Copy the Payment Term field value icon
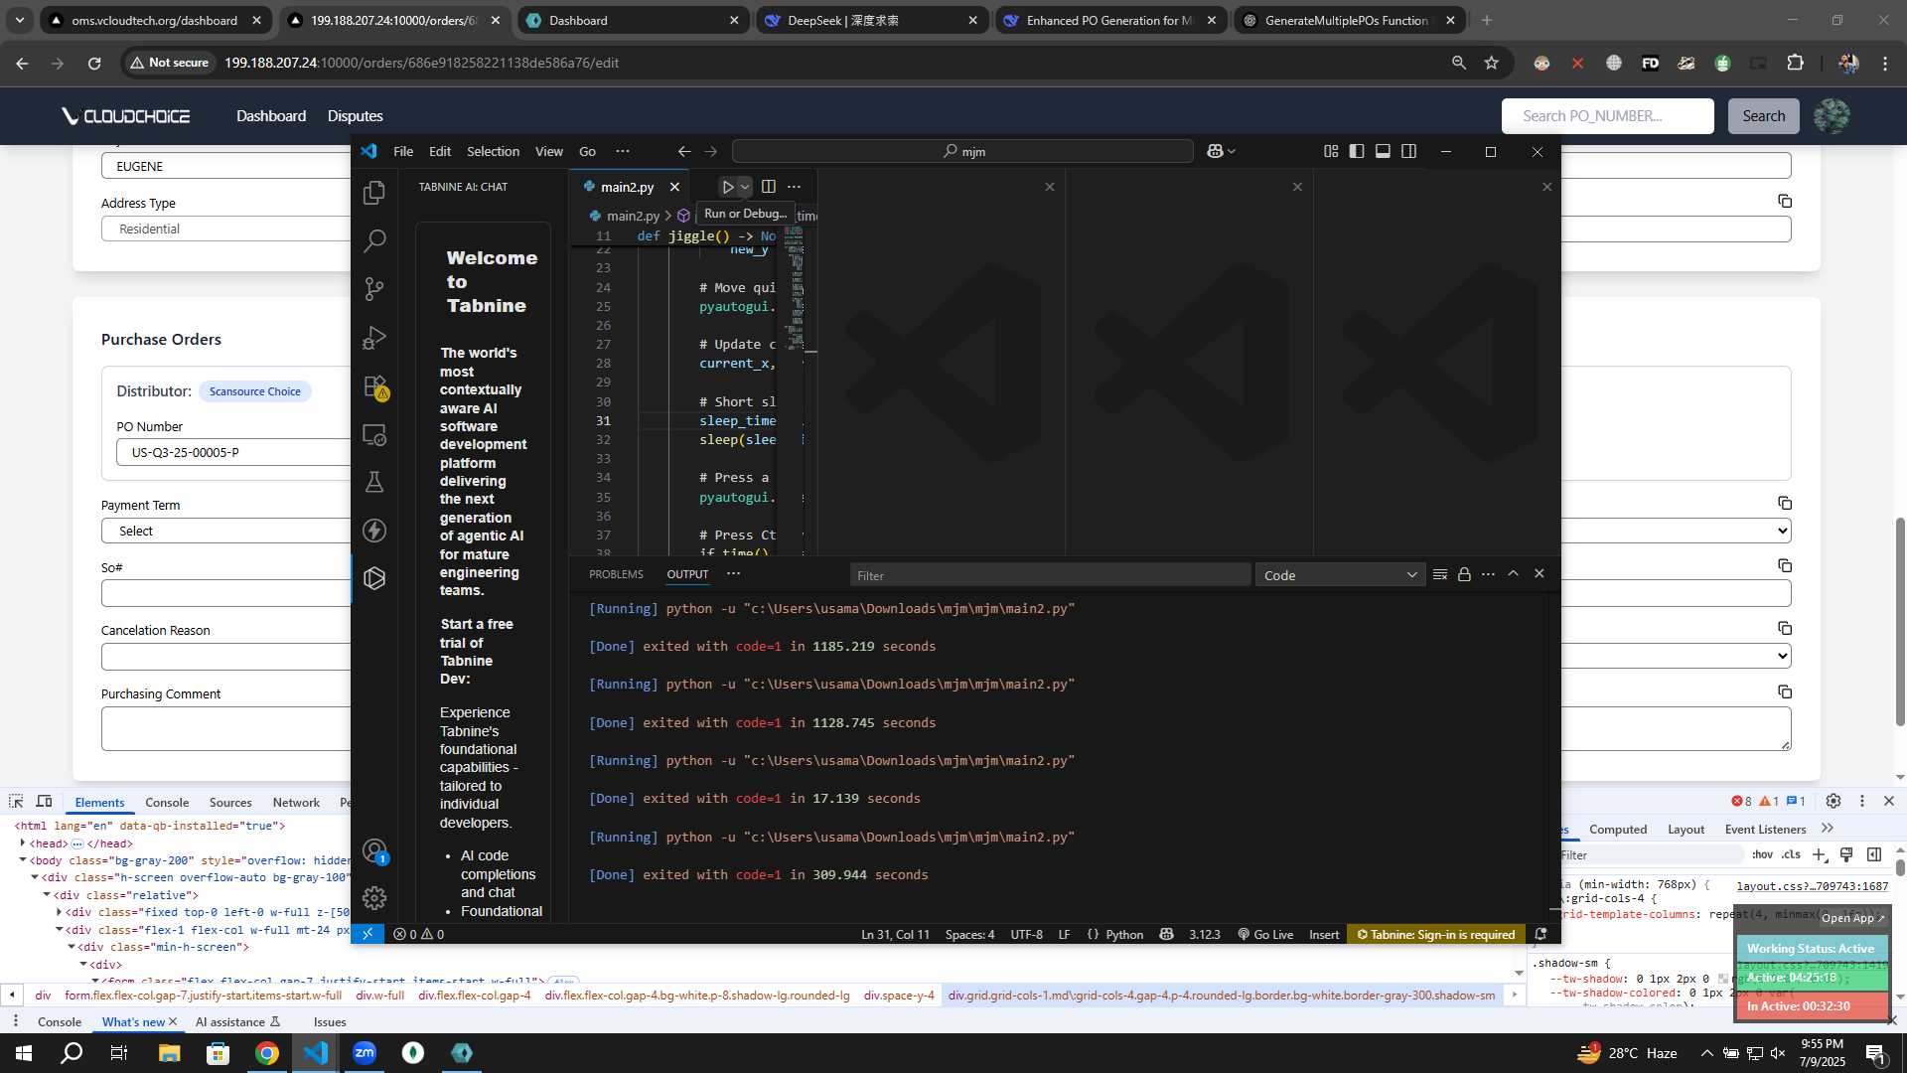The image size is (1907, 1073). [1784, 504]
